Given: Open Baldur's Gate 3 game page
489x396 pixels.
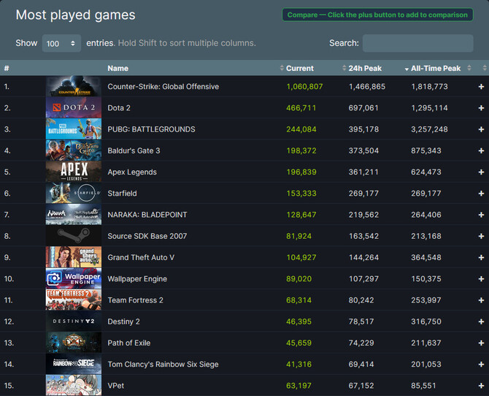Looking at the screenshot, I should 134,151.
